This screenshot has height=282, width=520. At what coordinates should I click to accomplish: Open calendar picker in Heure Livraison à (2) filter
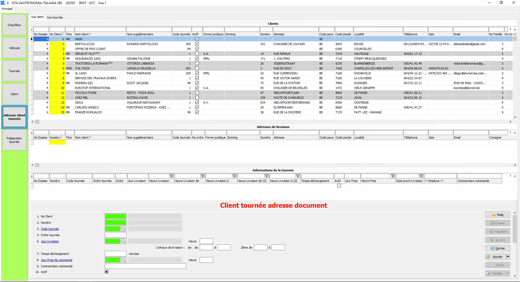pos(298,176)
